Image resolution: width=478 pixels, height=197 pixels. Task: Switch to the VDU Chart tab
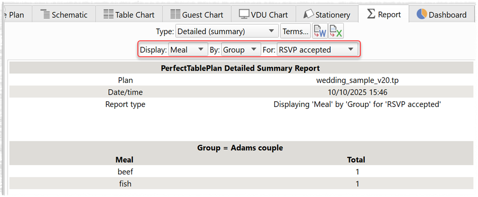[x=263, y=15]
